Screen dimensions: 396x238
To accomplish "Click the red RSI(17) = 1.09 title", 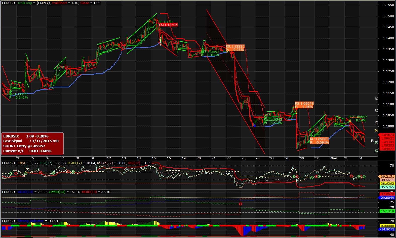I will [x=140, y=163].
